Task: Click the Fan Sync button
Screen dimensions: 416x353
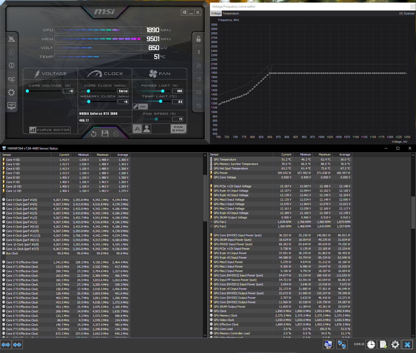Action: coord(178,129)
